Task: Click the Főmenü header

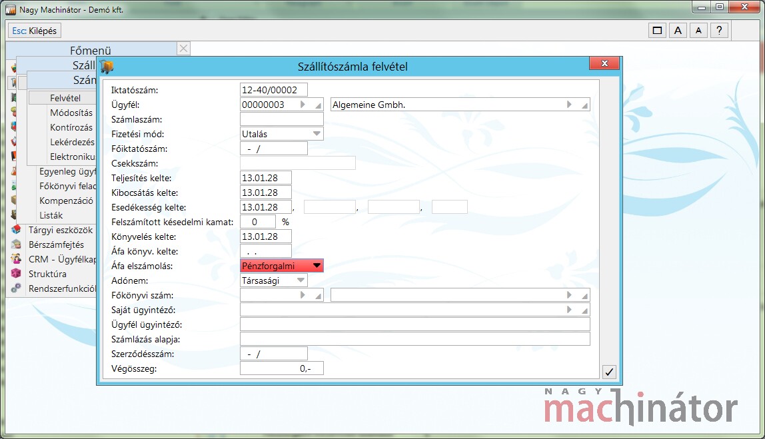Action: point(91,50)
